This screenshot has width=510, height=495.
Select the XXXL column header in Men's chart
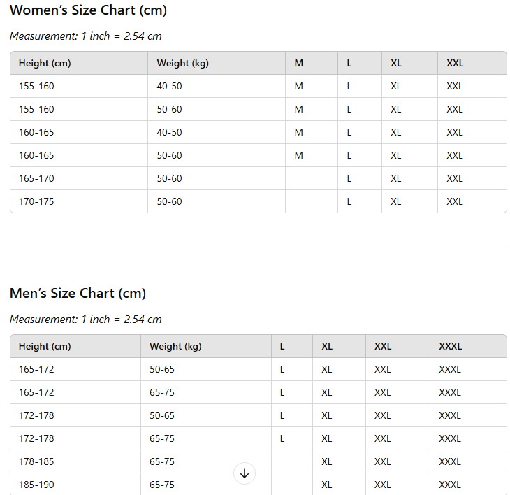pos(450,346)
